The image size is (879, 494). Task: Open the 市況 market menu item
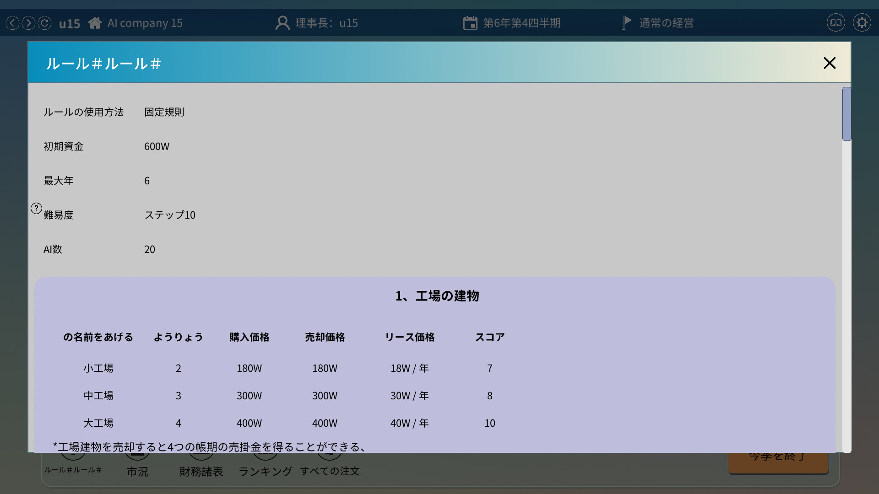click(137, 471)
